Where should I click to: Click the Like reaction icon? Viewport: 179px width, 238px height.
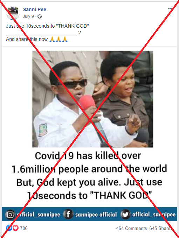9,228
